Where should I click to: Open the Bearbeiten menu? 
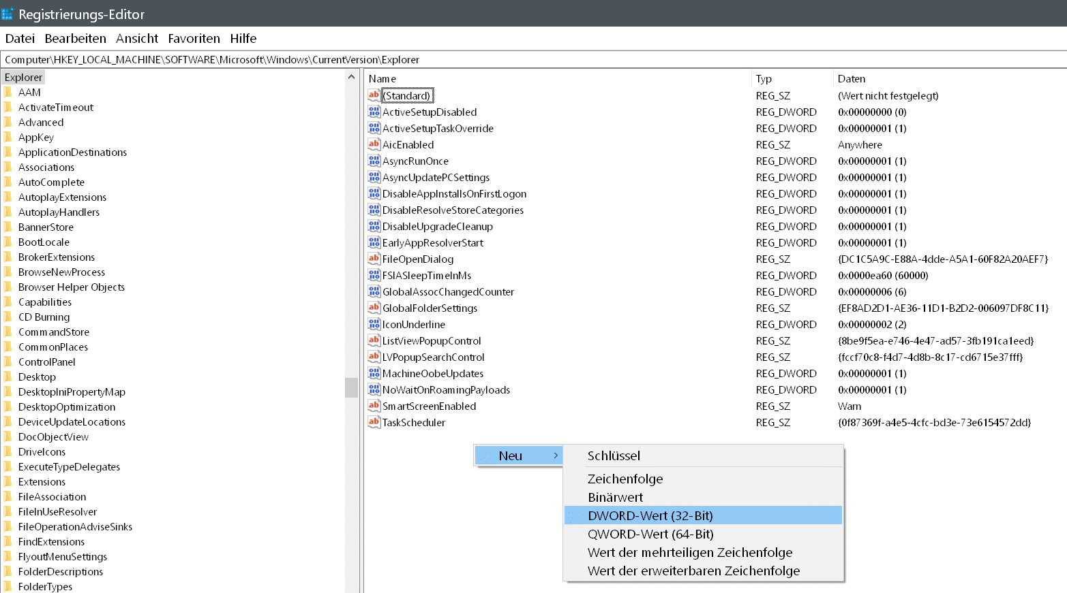75,39
